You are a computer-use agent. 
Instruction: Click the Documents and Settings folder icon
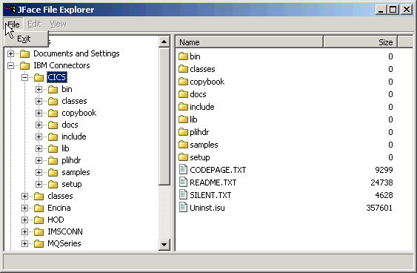[x=24, y=54]
